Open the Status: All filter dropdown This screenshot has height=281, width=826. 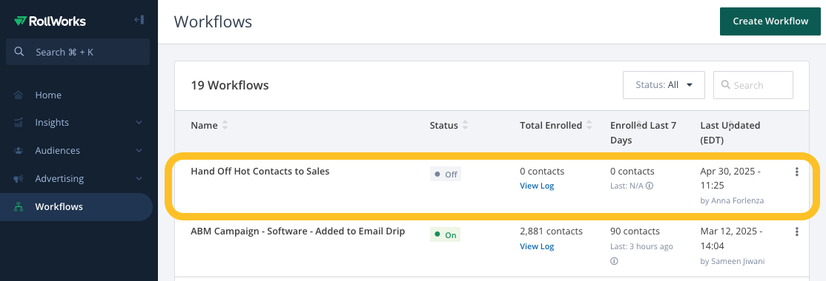tap(664, 85)
